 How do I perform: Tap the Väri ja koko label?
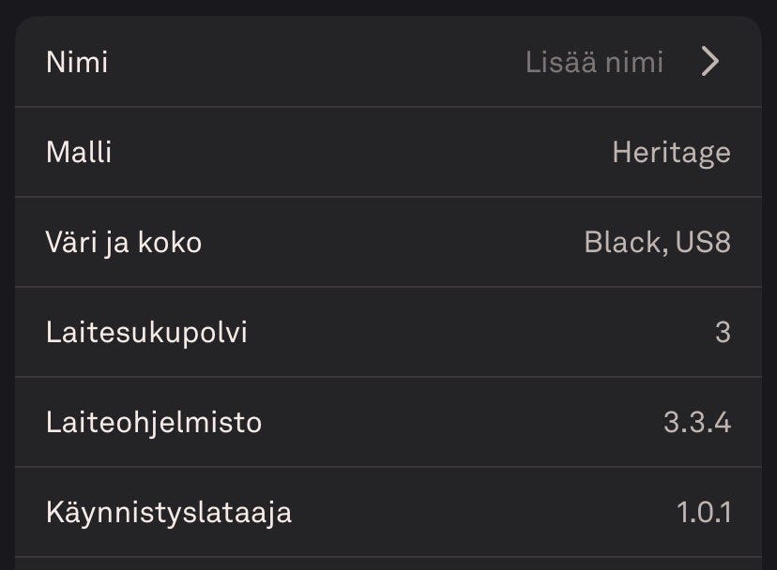point(124,243)
